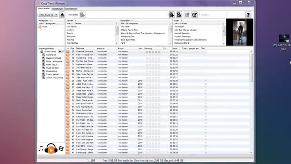This screenshot has height=164, width=291.
Task: Click the Arman's iPod device icon
Action: pos(42,51)
